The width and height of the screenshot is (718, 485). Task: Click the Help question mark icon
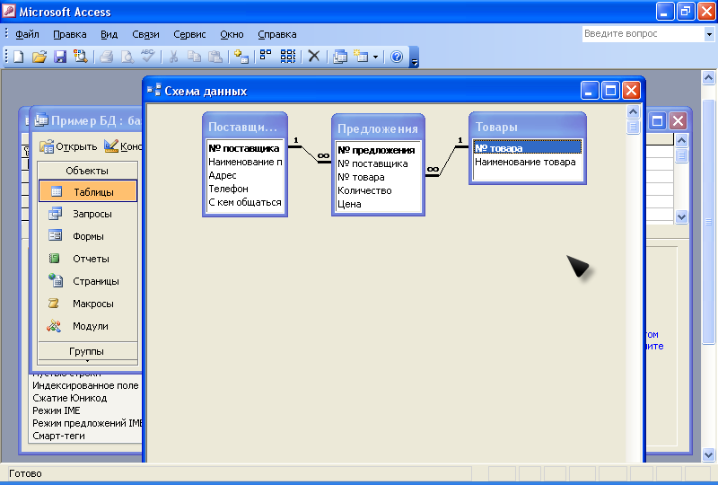click(397, 57)
